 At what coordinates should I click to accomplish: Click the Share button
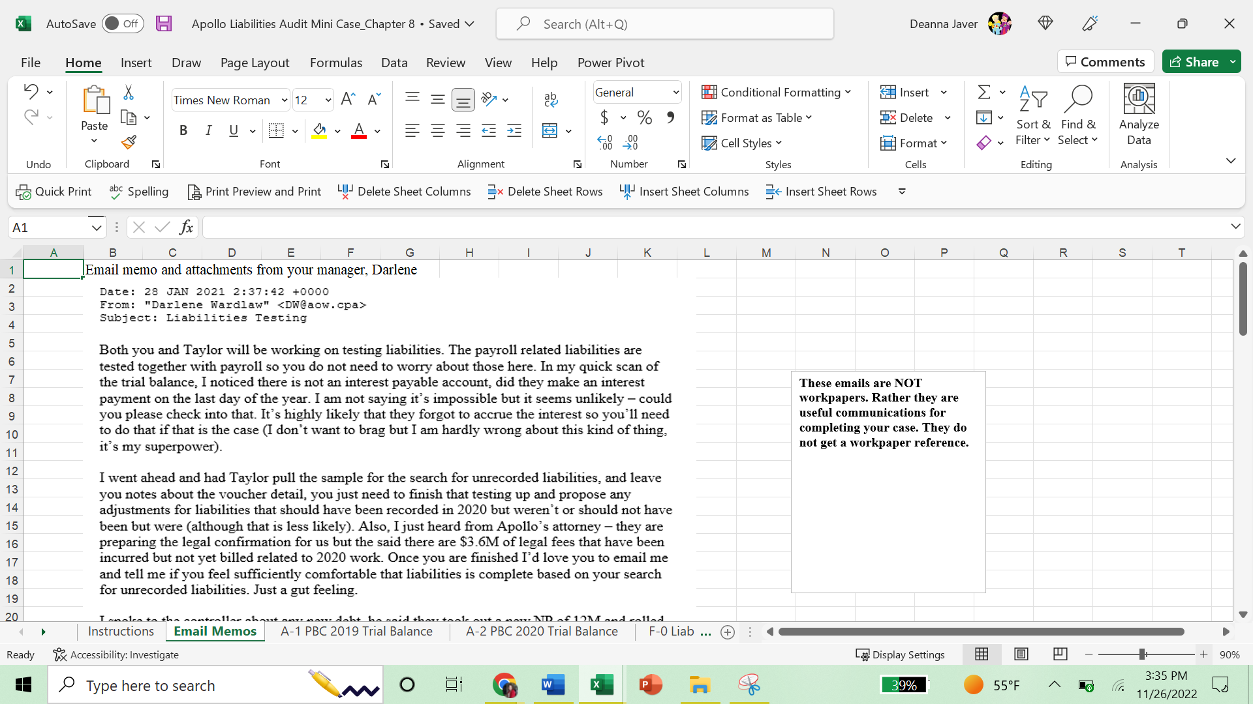click(1198, 61)
